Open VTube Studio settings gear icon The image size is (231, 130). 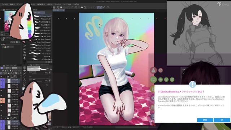(x=153, y=98)
